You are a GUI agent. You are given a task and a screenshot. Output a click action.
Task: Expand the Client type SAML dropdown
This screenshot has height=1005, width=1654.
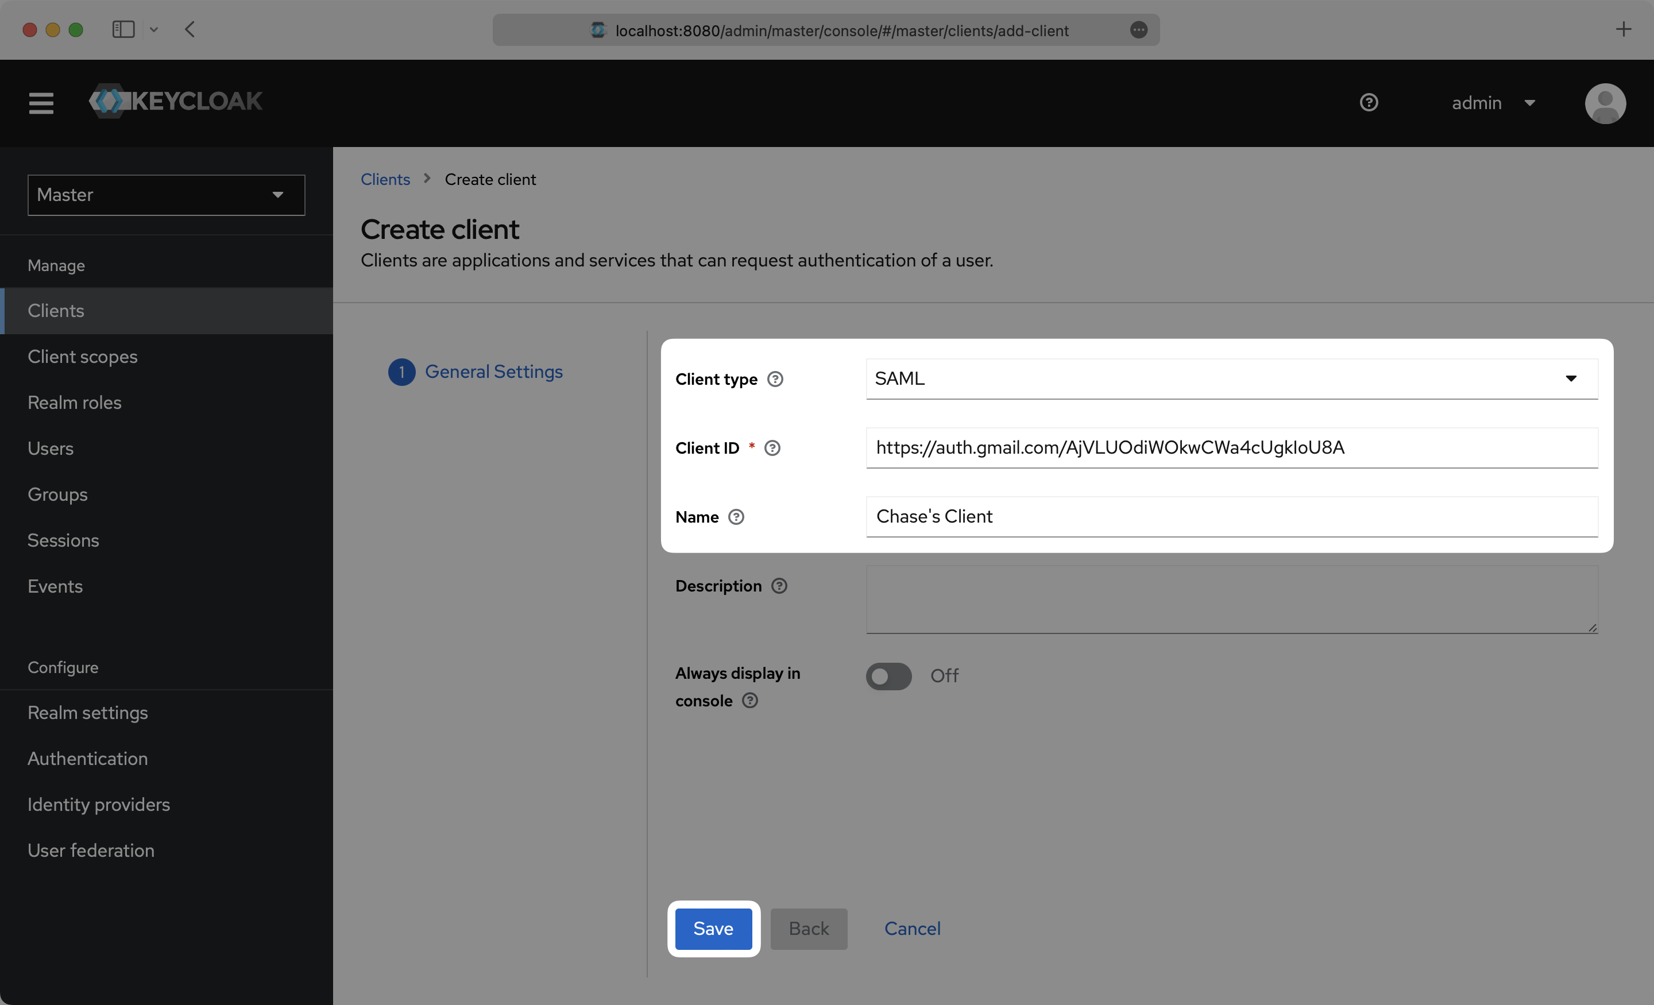coord(1571,378)
